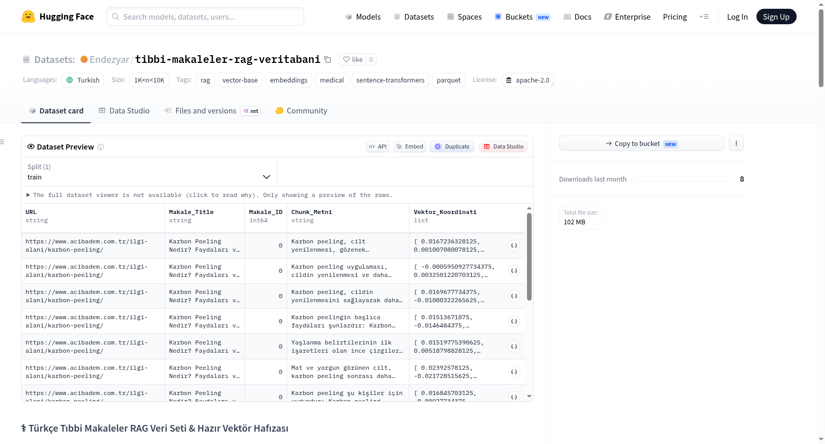Click the Endezyar avatar icon
Viewport: 825px width, 444px height.
click(84, 59)
